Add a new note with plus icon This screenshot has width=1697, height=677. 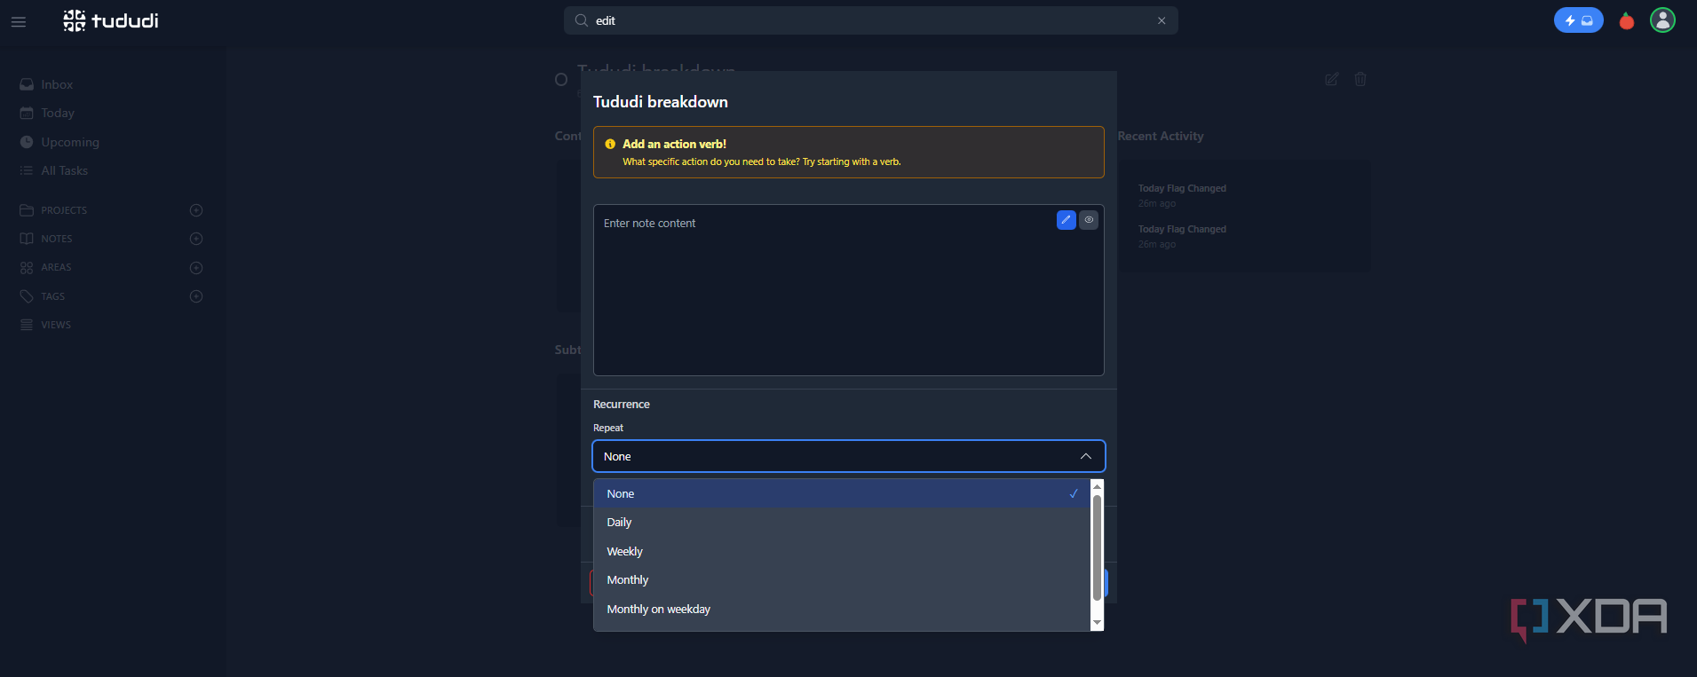pos(196,239)
